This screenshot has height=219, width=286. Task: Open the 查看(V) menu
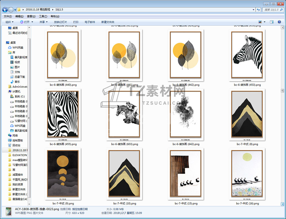pos(31,16)
